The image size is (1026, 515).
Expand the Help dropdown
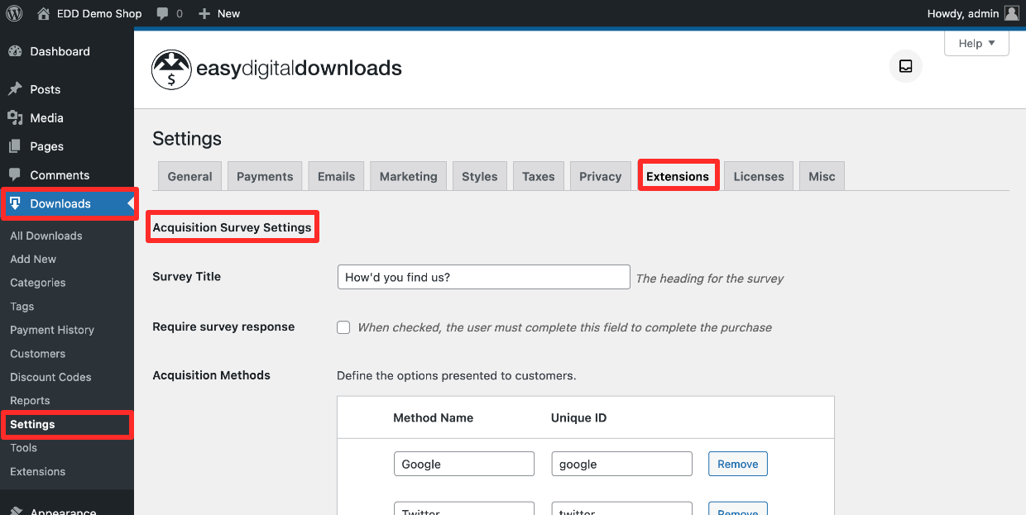[976, 43]
